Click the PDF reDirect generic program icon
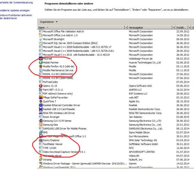Image resolution: width=194 pixels, height=169 pixels. pos(41,93)
